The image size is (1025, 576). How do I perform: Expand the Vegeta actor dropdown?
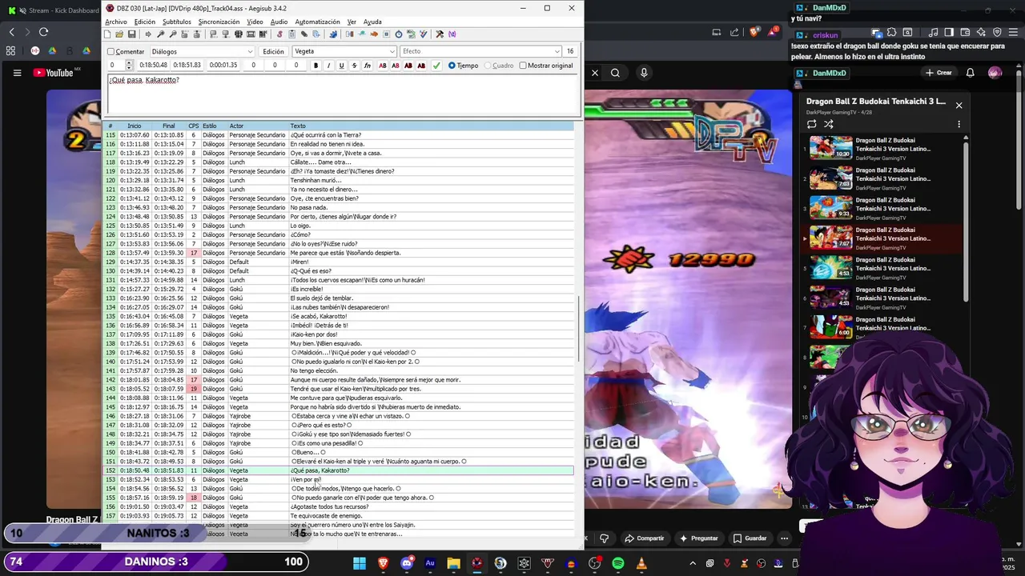pos(392,51)
